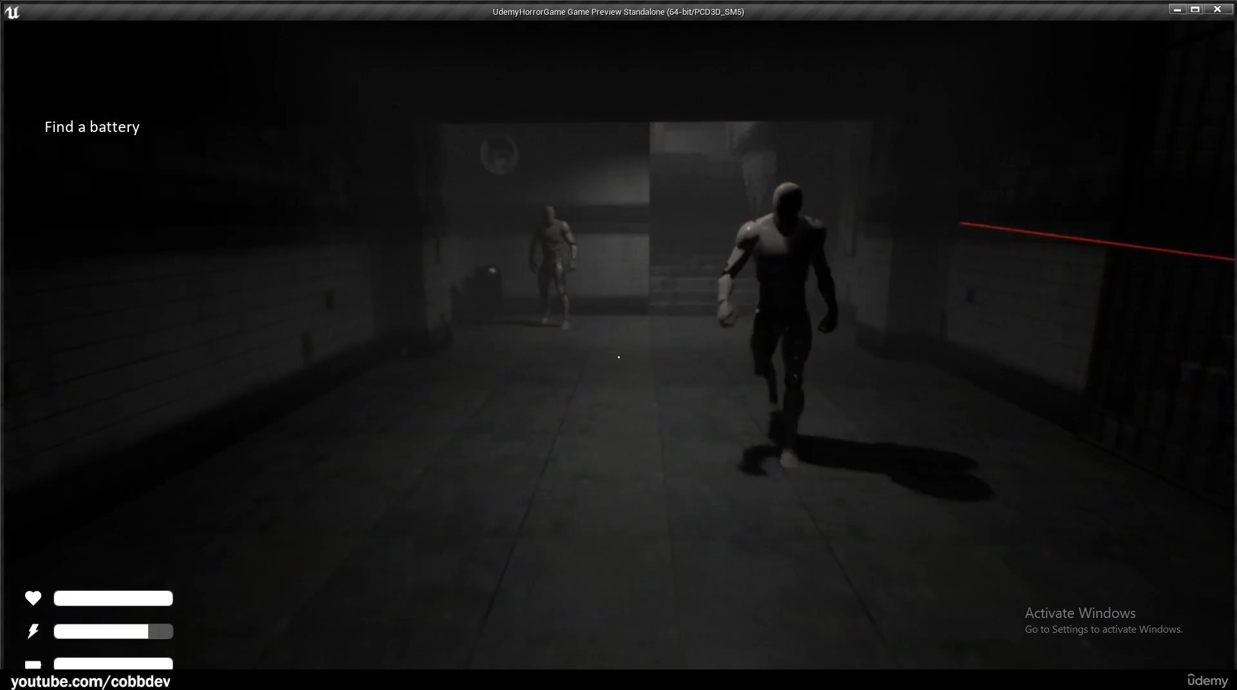1237x690 pixels.
Task: Click the Udemy logo watermark
Action: click(x=1207, y=680)
